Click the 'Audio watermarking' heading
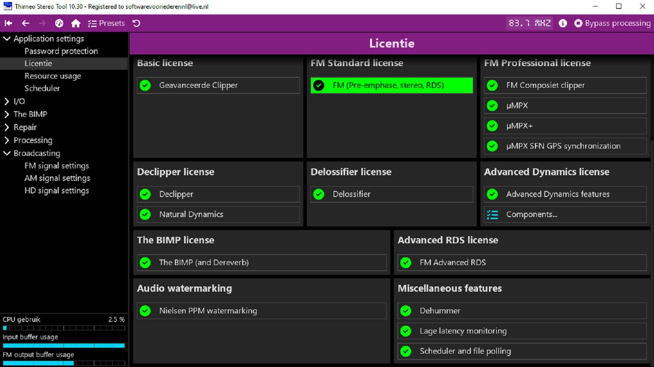This screenshot has height=367, width=654. [x=184, y=288]
